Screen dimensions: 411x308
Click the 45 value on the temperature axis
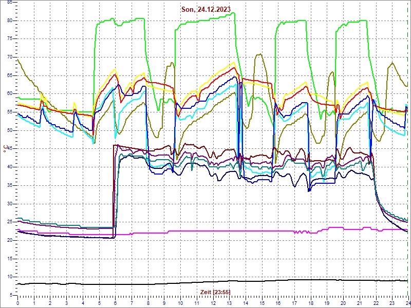click(10, 148)
